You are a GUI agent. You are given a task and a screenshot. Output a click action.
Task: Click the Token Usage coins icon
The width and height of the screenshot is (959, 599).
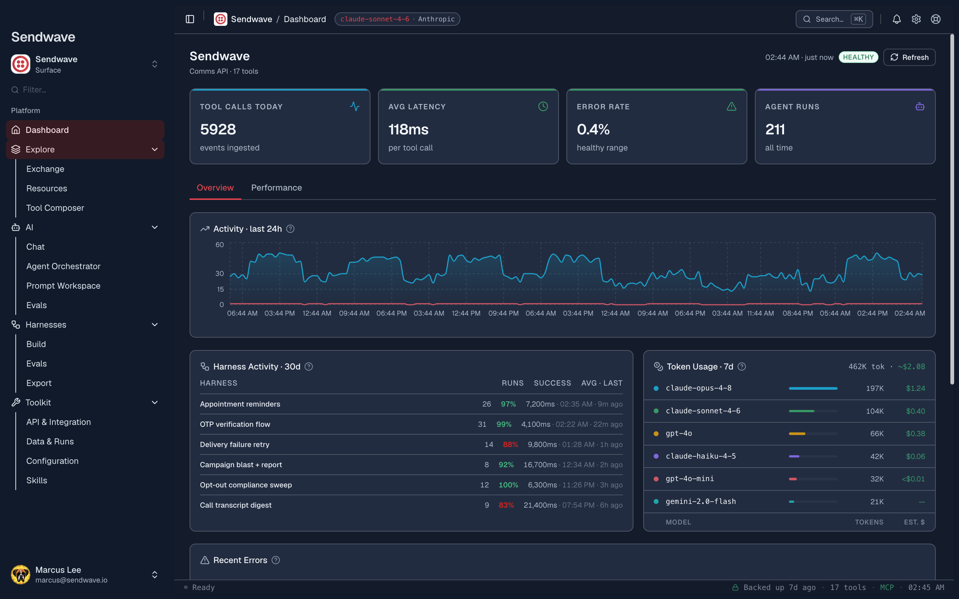658,367
